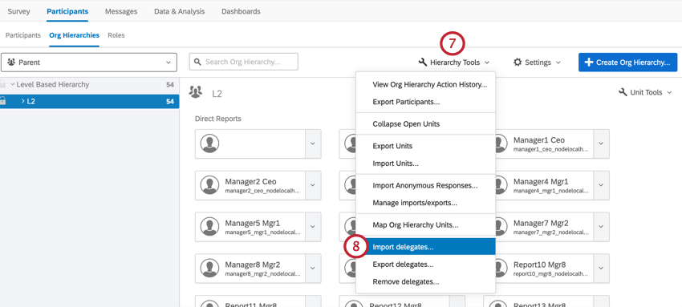Collapse the Level Based Hierarchy node
Viewport: 682px width, 307px height.
coord(13,85)
